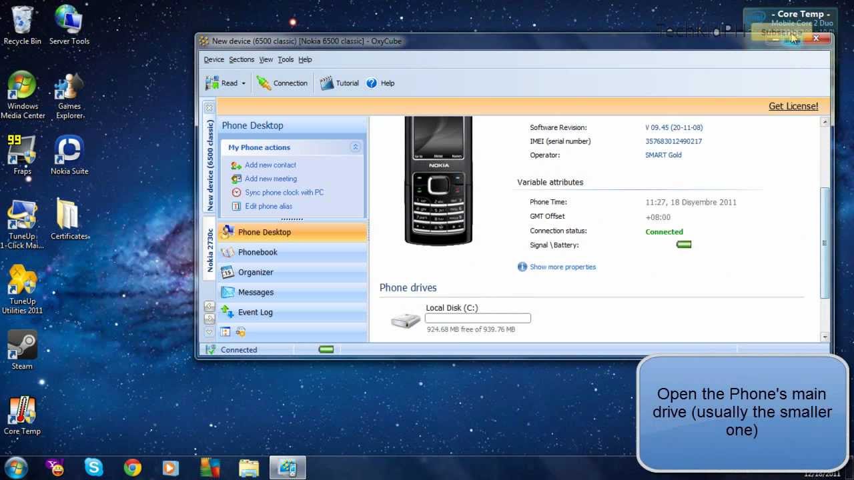Click the second small icon below Event Log
The image size is (854, 480).
[241, 332]
